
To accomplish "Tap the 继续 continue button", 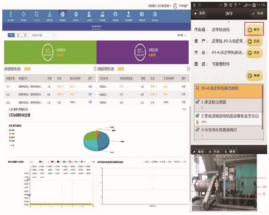I will click(x=254, y=75).
